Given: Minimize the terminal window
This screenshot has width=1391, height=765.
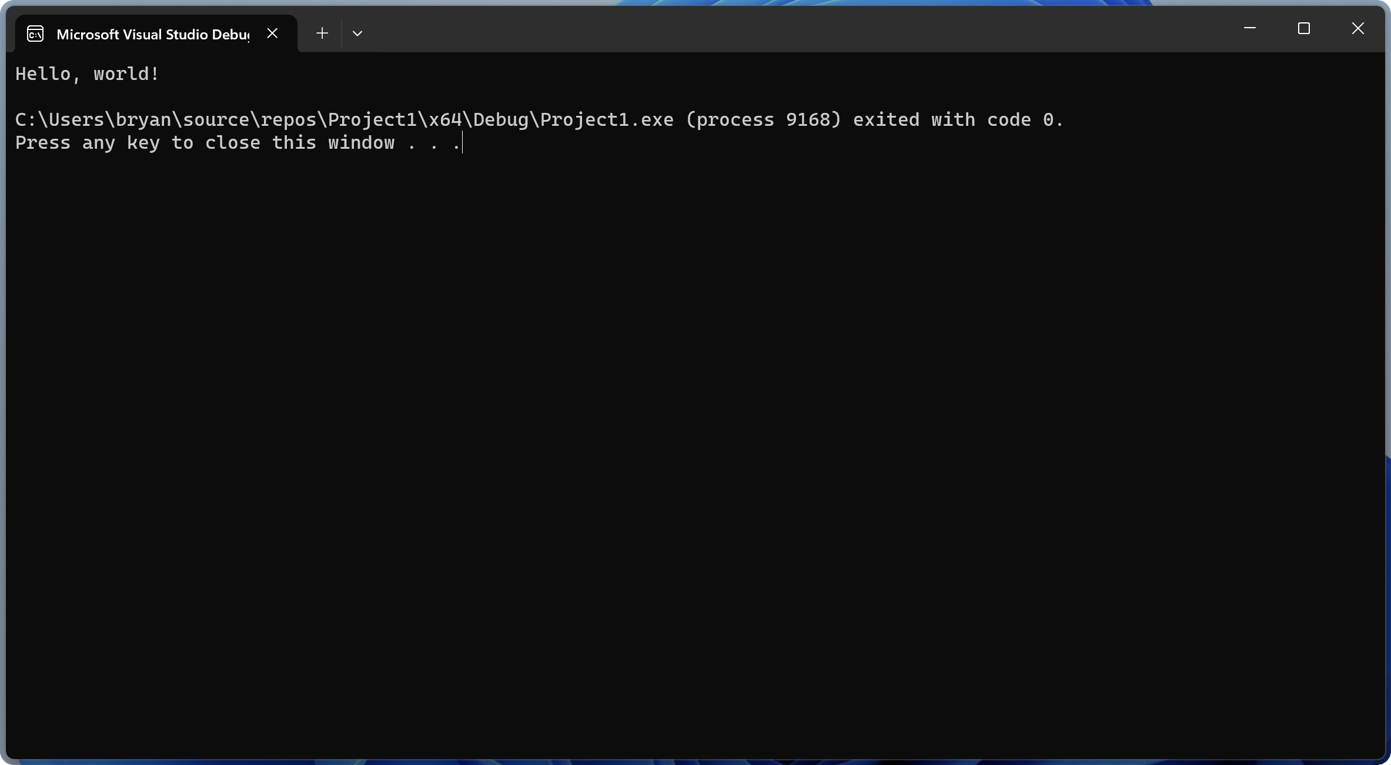Looking at the screenshot, I should click(1250, 28).
